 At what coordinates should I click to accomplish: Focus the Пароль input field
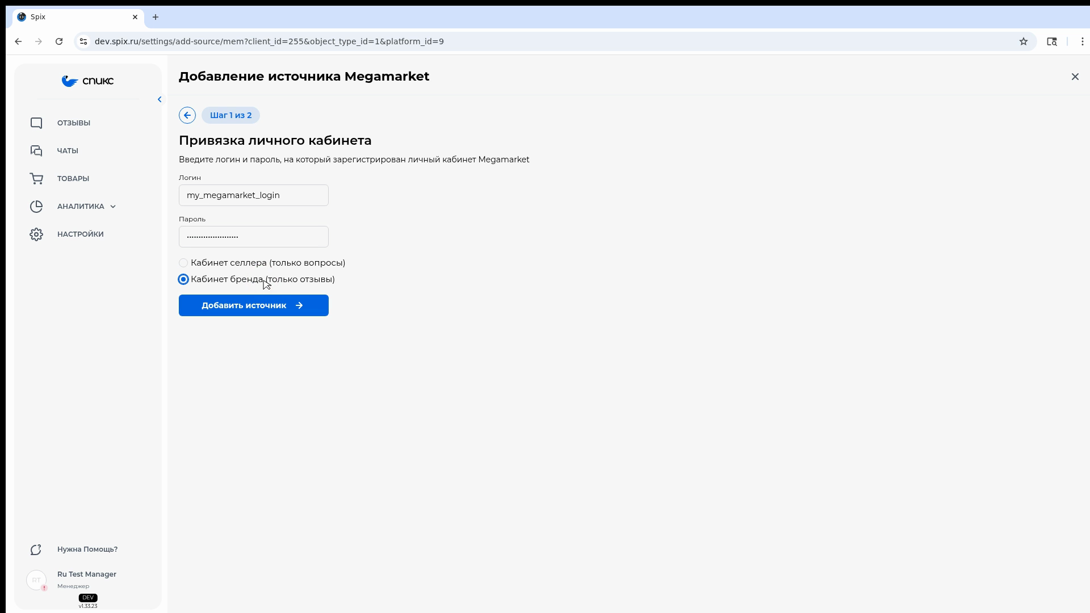[x=254, y=237]
